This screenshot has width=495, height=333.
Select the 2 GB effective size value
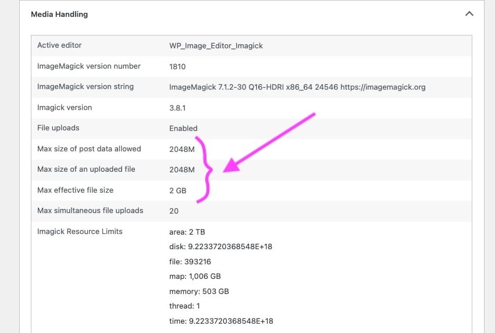point(178,191)
